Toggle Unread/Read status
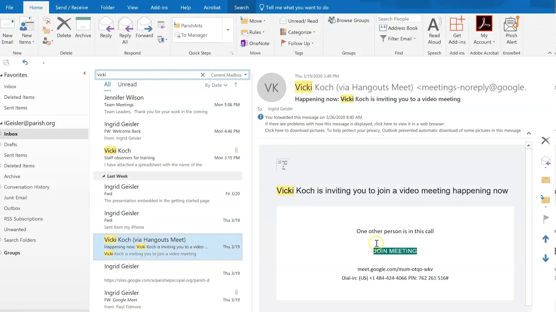This screenshot has width=556, height=312. (x=299, y=21)
